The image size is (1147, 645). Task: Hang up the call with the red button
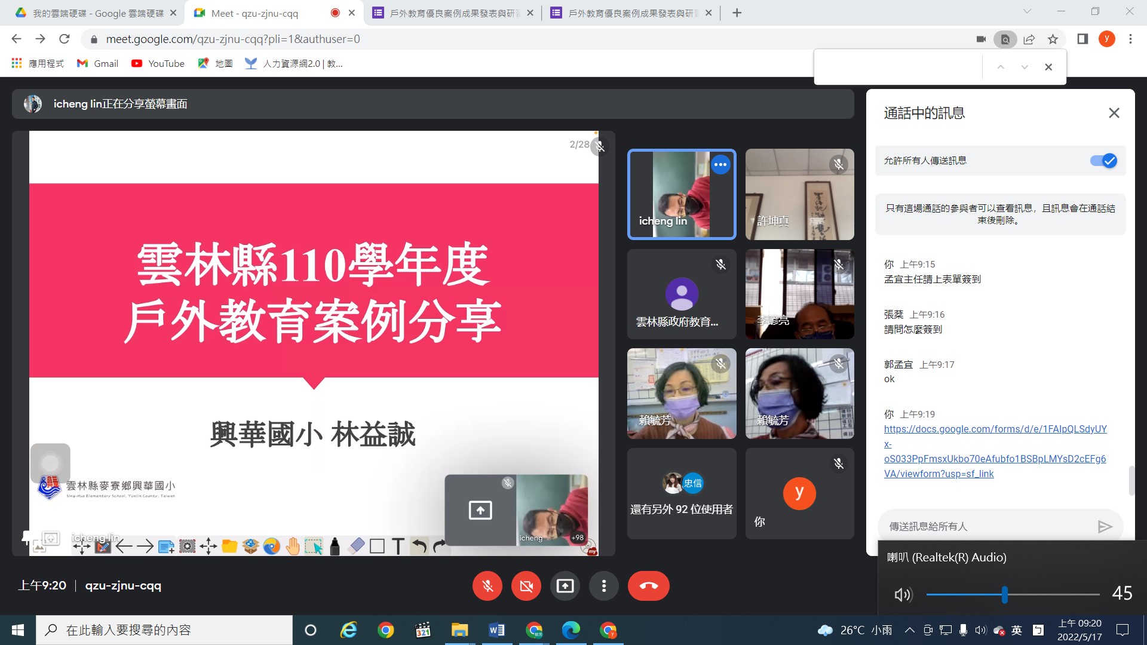[649, 586]
